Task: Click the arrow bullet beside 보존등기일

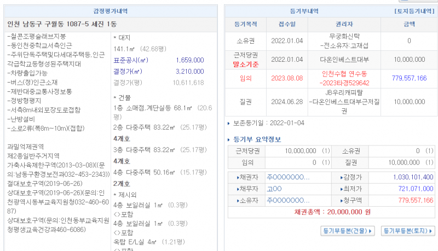Action: coord(230,124)
